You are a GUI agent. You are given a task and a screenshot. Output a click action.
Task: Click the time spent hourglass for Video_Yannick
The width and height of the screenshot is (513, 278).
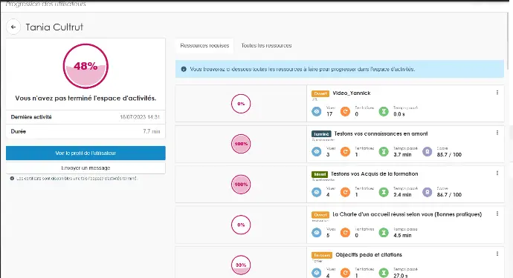point(384,112)
